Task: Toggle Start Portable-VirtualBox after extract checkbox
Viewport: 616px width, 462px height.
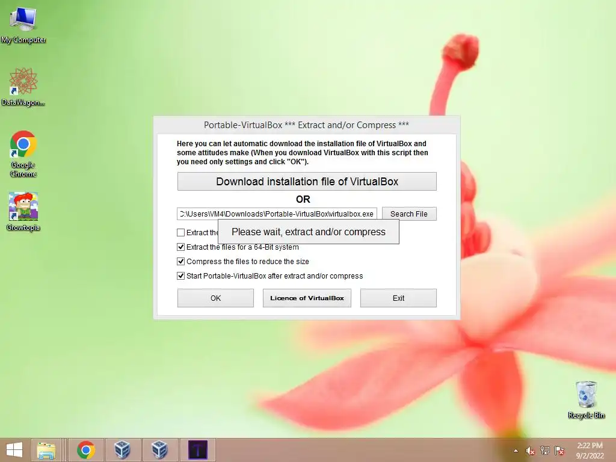Action: coord(180,276)
